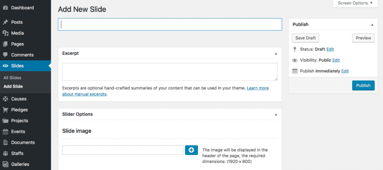Open the Screen Options dropdown
This screenshot has height=170, width=383.
click(x=355, y=3)
